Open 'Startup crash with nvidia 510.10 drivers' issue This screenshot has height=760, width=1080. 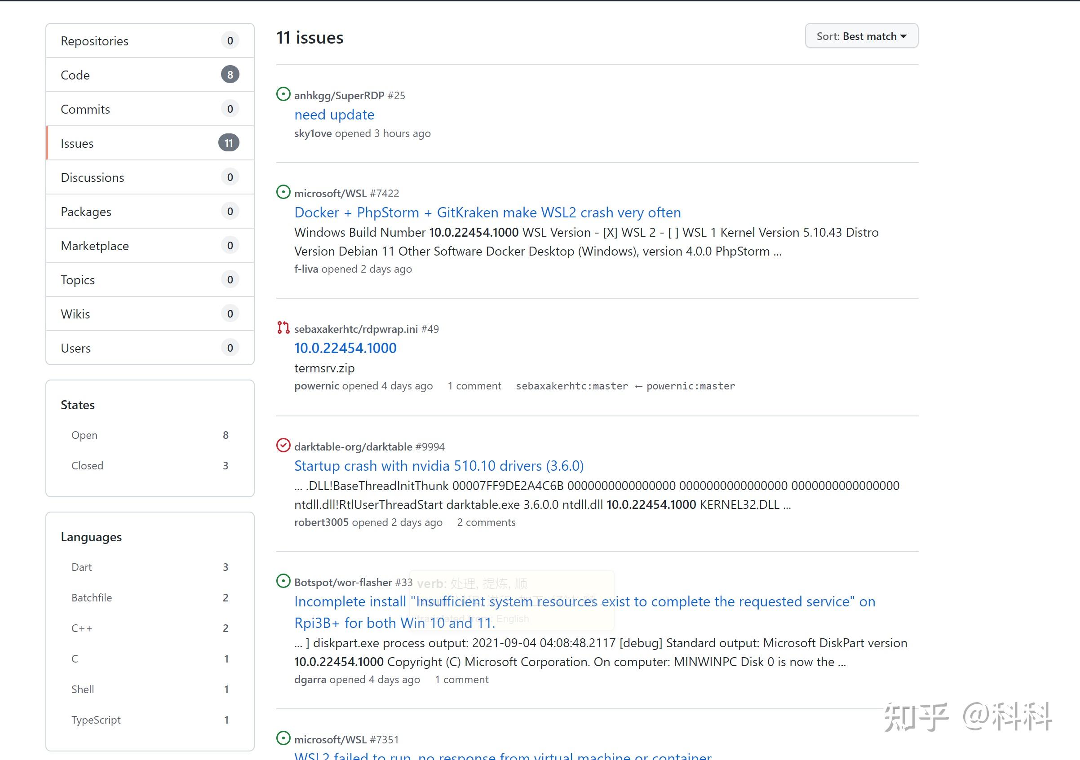(x=439, y=466)
